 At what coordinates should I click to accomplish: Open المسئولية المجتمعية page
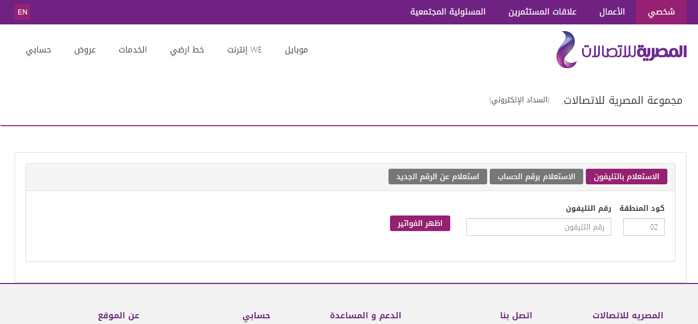point(448,12)
